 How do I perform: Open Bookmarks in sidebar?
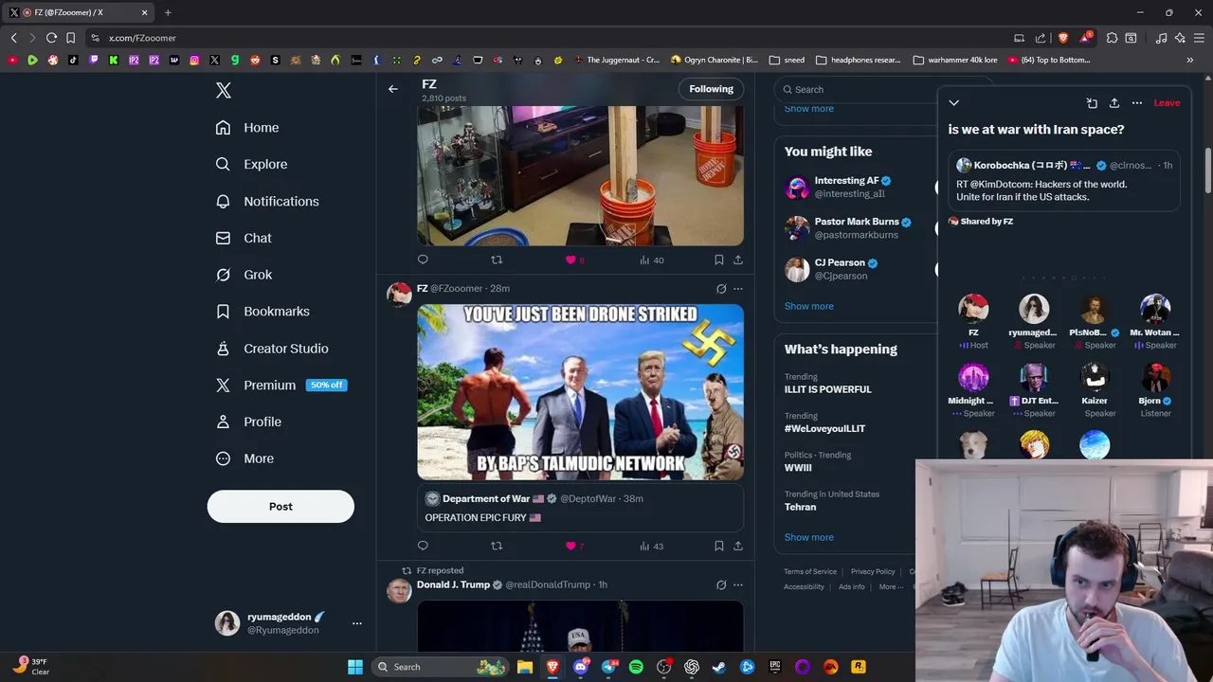coord(263,311)
